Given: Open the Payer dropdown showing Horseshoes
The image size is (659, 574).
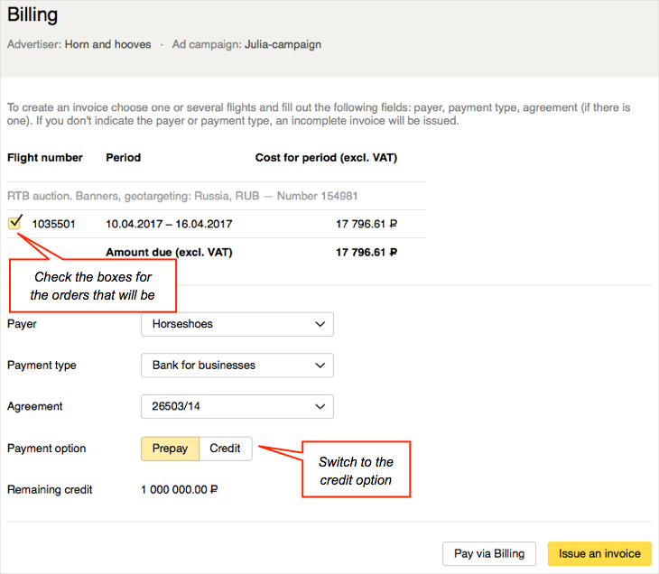Looking at the screenshot, I should pos(237,324).
